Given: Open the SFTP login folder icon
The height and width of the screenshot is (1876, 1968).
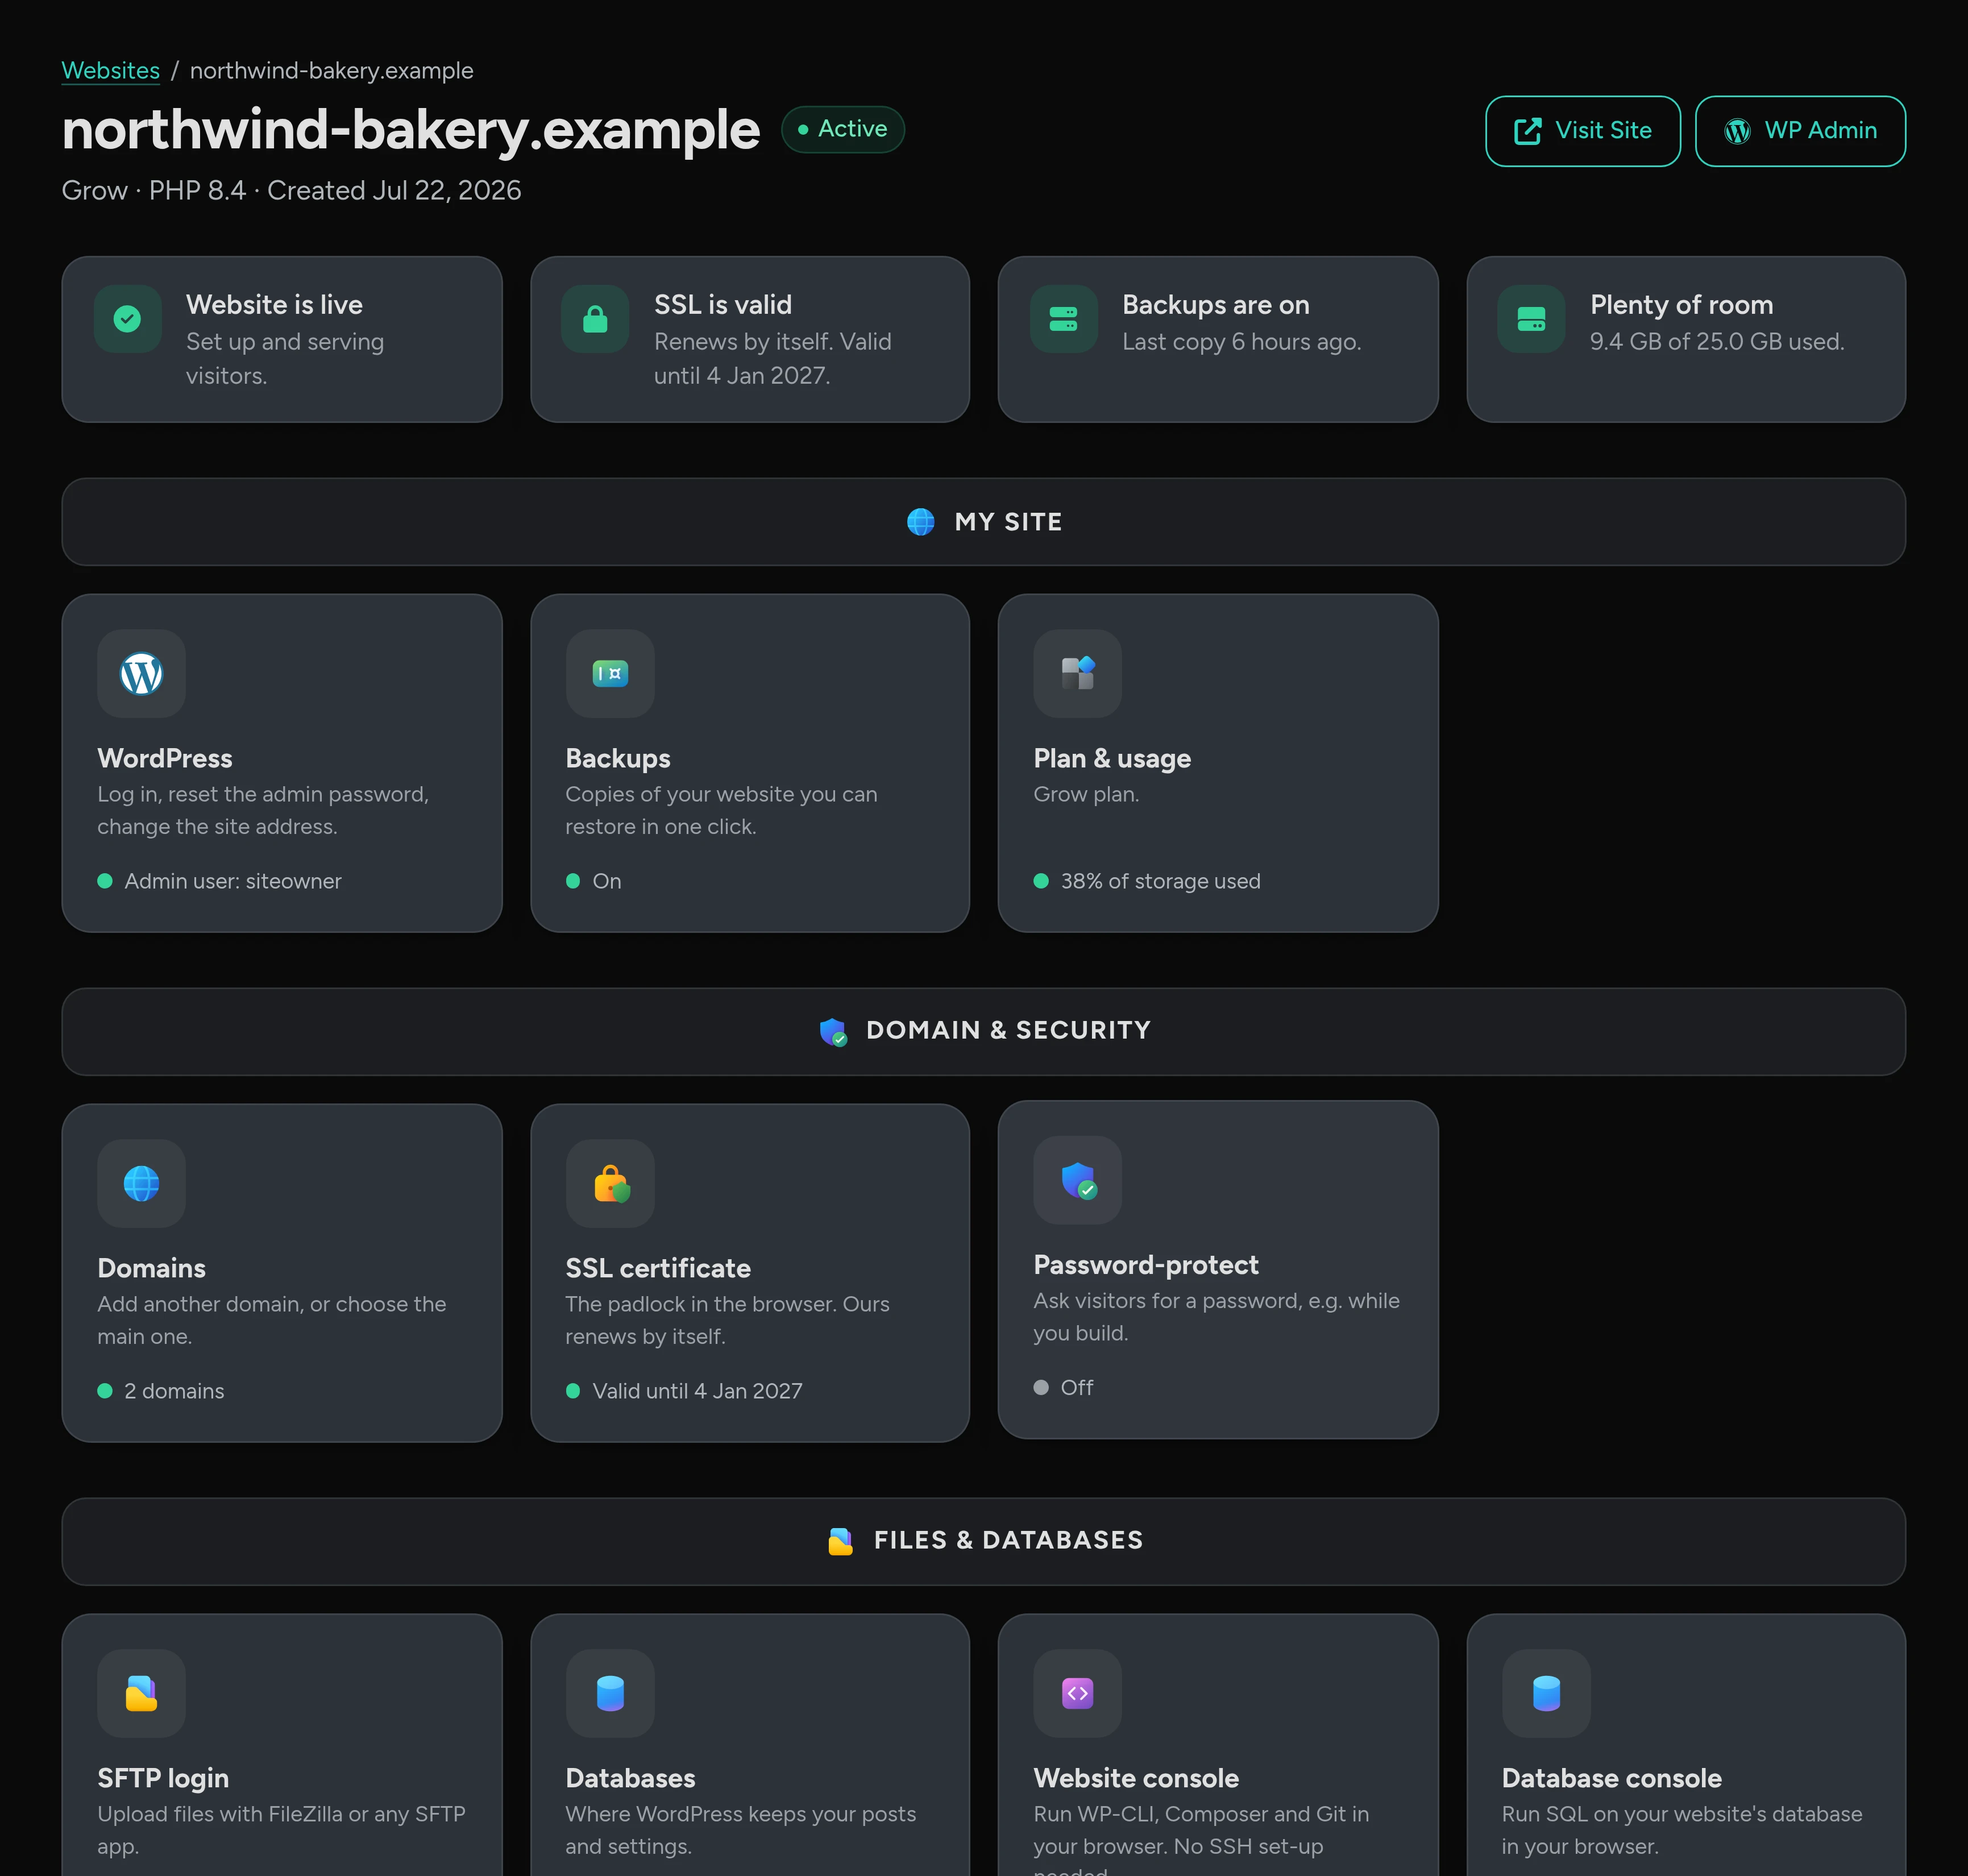Looking at the screenshot, I should pos(141,1693).
